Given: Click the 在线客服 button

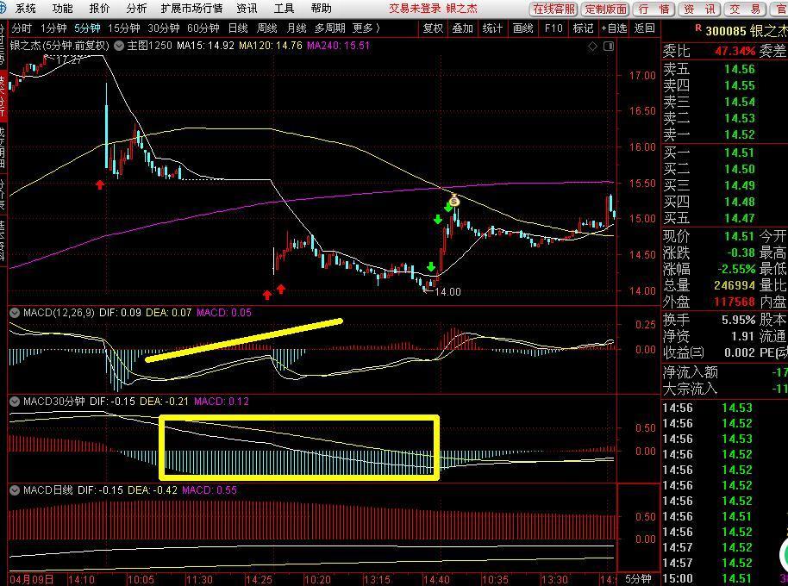Looking at the screenshot, I should click(553, 9).
